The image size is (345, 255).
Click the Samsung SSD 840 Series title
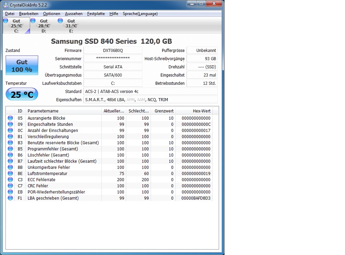112,41
